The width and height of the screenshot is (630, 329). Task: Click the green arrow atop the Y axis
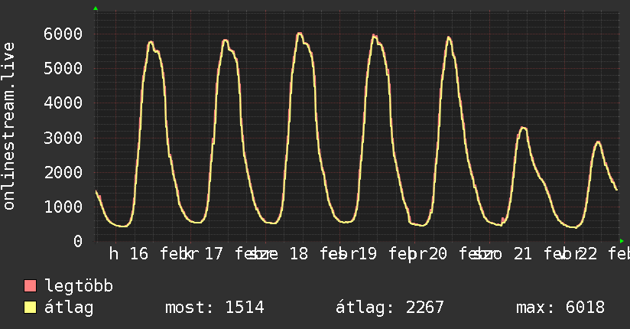coord(96,8)
